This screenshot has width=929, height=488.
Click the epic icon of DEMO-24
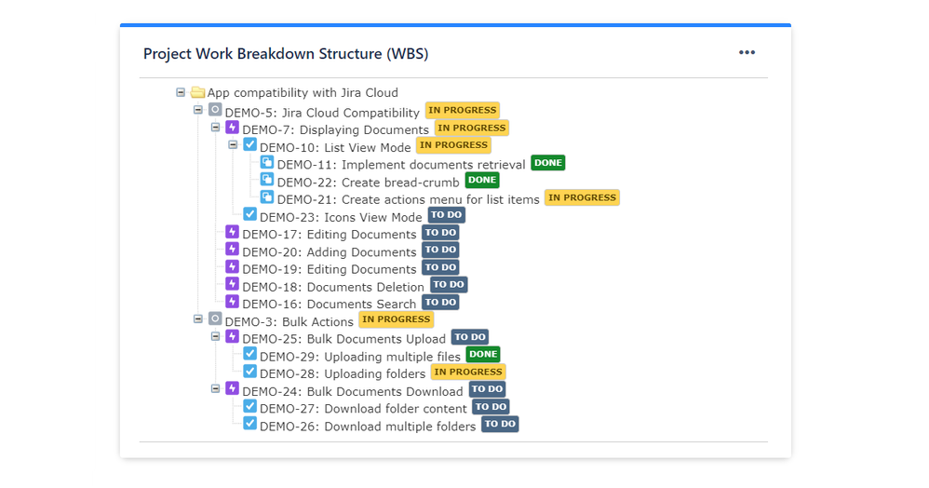click(x=233, y=388)
